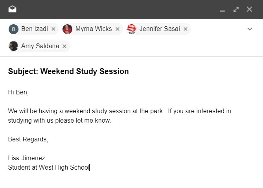Remove Ben Izadi from recipients

point(53,29)
